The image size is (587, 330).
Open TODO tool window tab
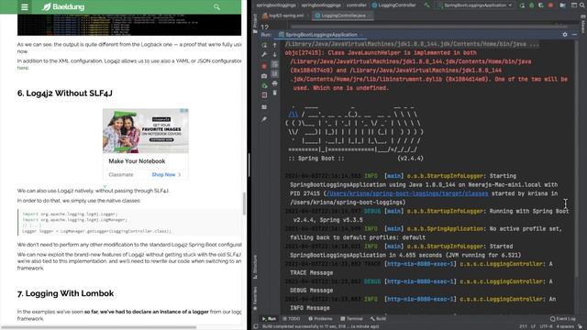click(292, 319)
